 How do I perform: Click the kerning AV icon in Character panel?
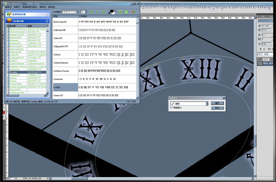point(259,39)
